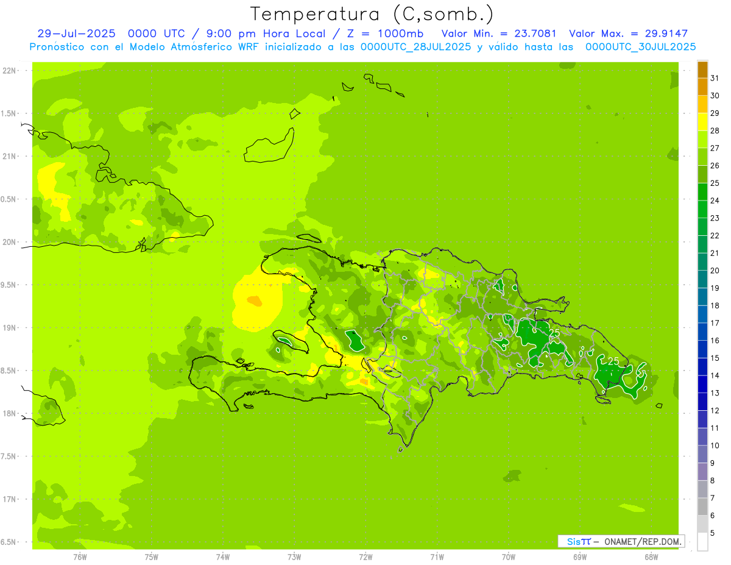Click the "73W" longitude axis label
Screen dimensions: 731x565
point(294,556)
